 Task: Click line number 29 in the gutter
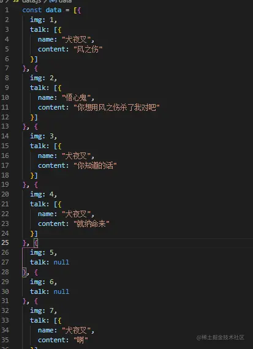pyautogui.click(x=5, y=282)
